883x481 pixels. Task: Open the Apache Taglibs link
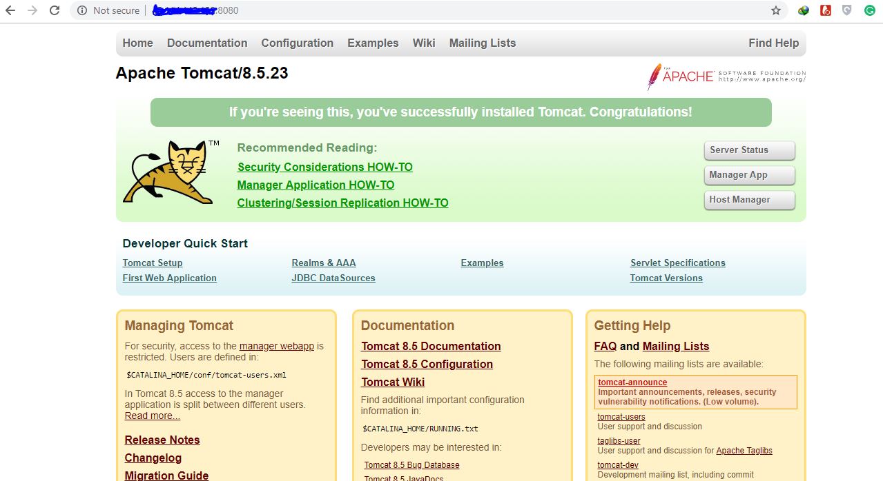744,451
